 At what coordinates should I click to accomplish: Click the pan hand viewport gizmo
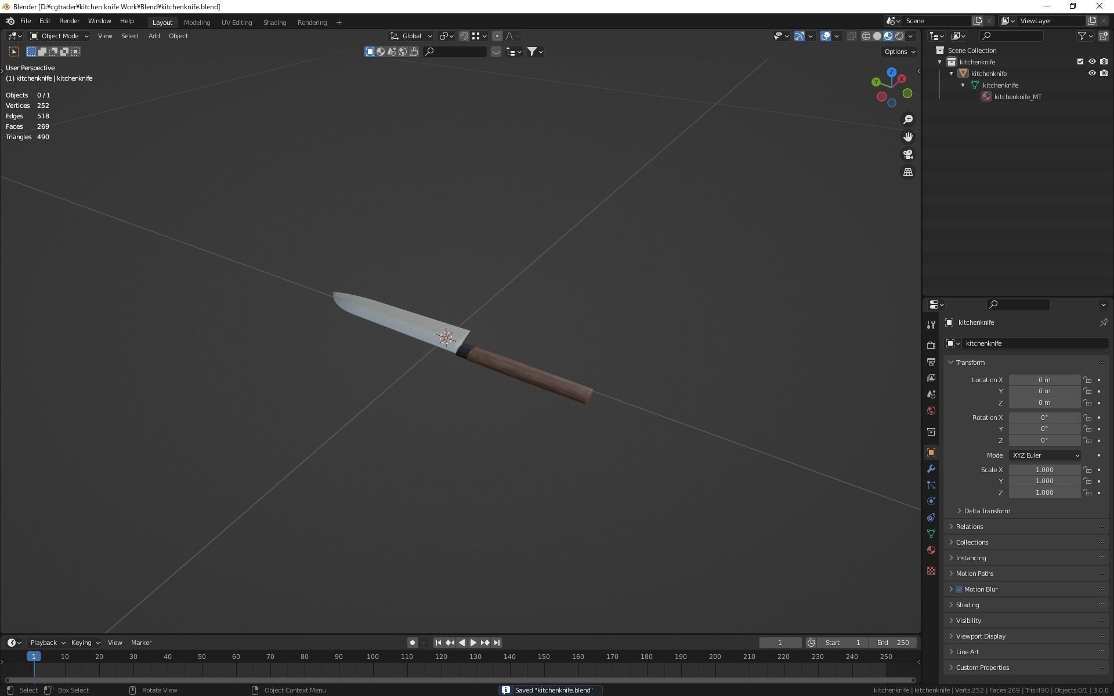click(x=908, y=137)
